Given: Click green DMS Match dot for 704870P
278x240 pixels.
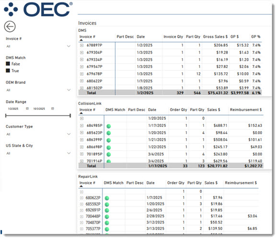Looking at the screenshot, I should 107,223.
